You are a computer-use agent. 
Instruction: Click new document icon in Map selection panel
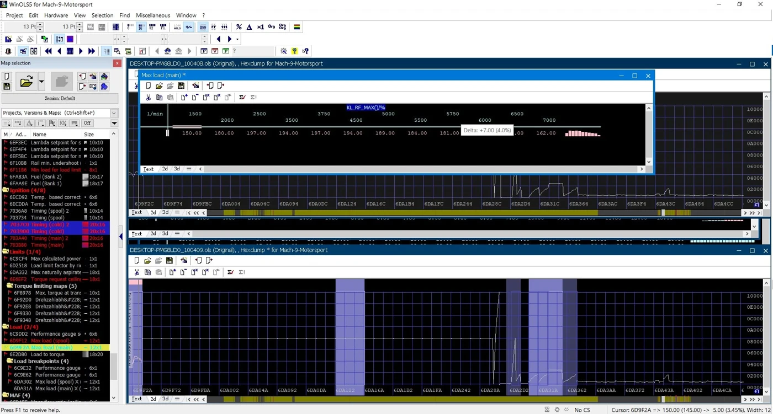point(7,77)
